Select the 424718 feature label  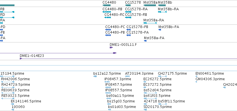pyautogui.click(x=151, y=101)
